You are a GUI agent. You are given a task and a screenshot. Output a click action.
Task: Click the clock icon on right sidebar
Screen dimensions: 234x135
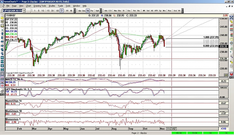(231, 39)
